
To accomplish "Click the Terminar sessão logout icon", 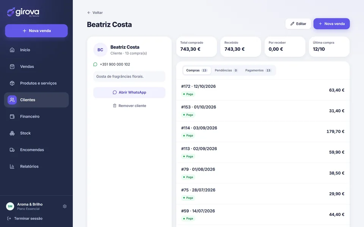I will tap(9, 218).
